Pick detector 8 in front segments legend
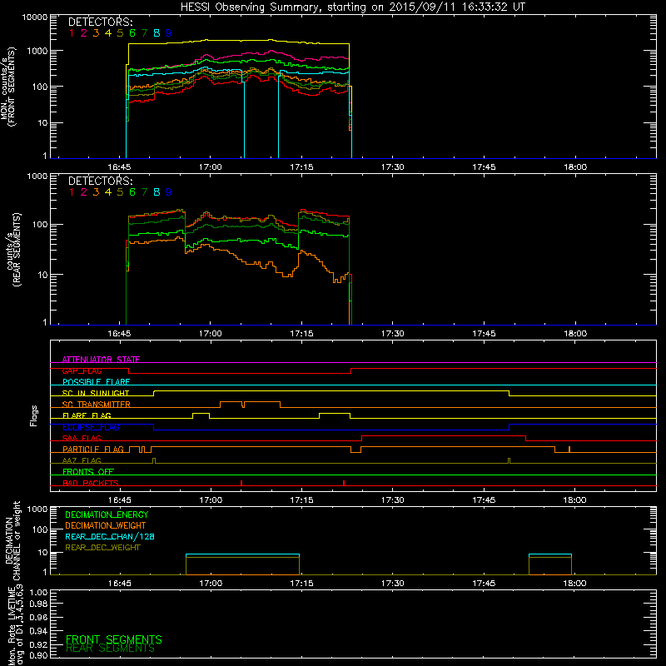This screenshot has width=666, height=666. pos(157,33)
